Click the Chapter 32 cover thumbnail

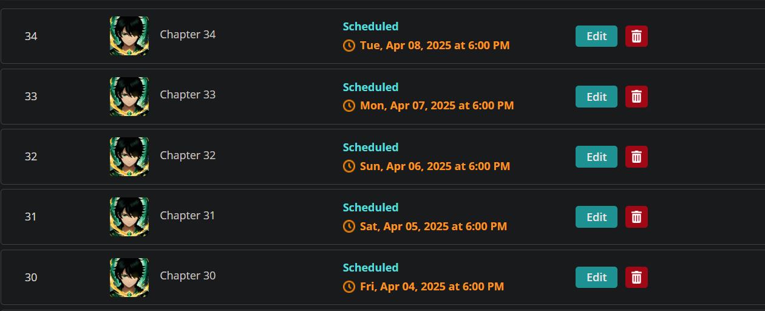(x=129, y=156)
